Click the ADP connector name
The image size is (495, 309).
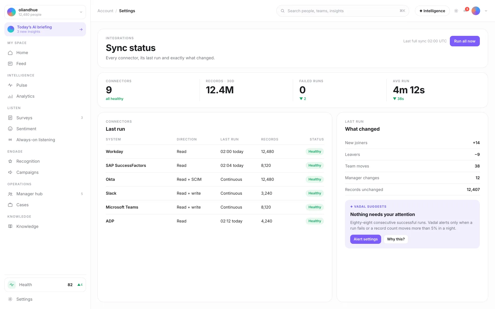[x=110, y=221]
